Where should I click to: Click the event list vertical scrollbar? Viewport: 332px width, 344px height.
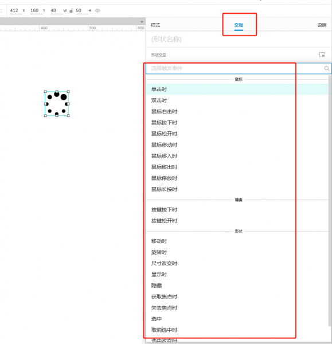(x=329, y=201)
